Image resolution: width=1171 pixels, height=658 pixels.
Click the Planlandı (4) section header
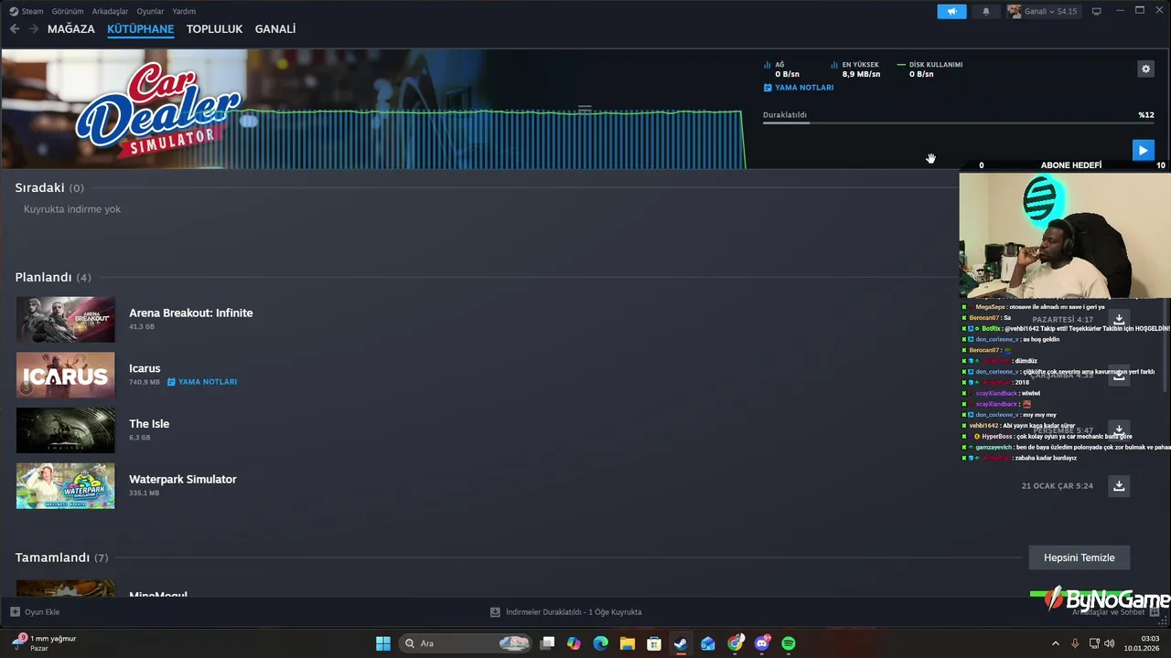(53, 277)
